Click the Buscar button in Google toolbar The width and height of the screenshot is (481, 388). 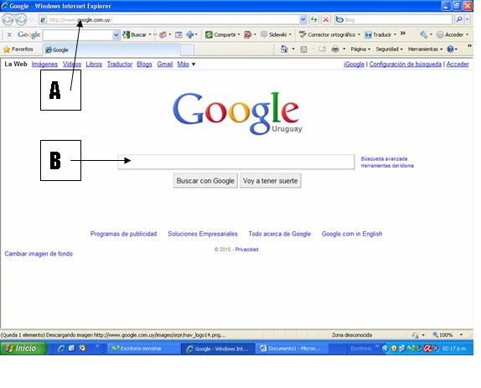tap(135, 34)
